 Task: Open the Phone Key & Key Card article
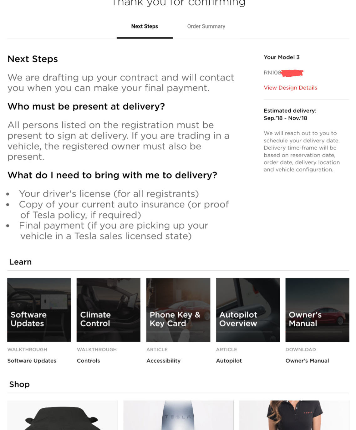point(178,310)
